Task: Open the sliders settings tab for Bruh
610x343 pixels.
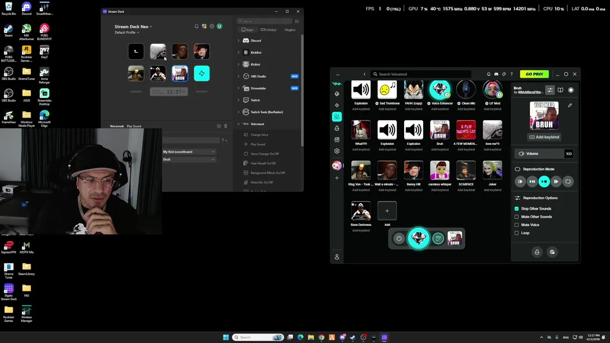Action: pyautogui.click(x=550, y=90)
